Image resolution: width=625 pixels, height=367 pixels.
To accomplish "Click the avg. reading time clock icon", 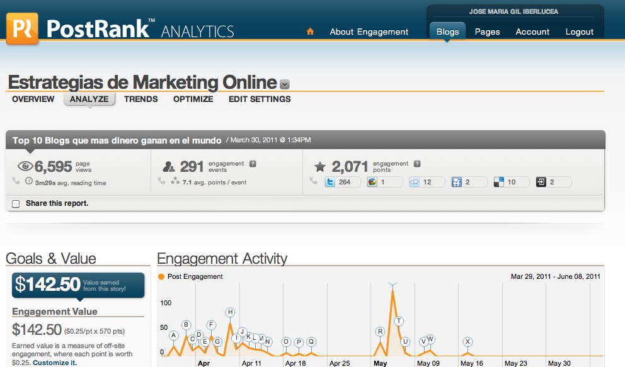I will (x=29, y=181).
